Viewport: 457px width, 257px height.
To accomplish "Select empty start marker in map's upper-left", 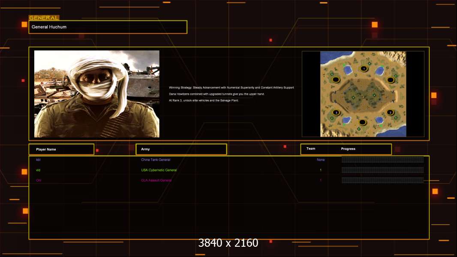I will click(336, 80).
